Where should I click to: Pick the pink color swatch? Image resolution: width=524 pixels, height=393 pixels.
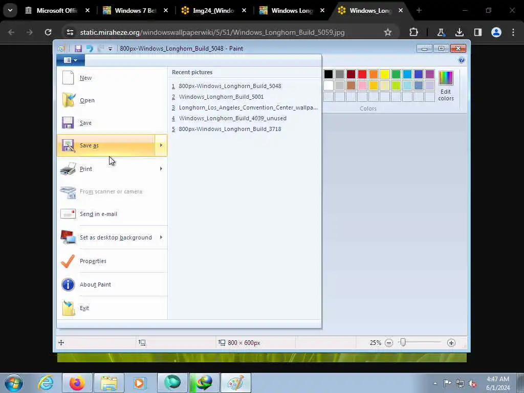pos(362,85)
